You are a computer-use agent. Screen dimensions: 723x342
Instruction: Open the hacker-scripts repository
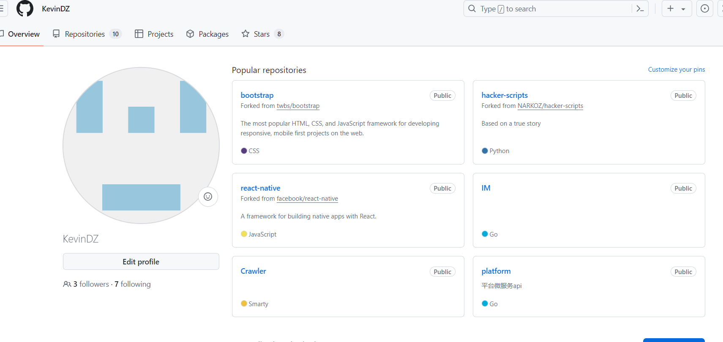505,95
